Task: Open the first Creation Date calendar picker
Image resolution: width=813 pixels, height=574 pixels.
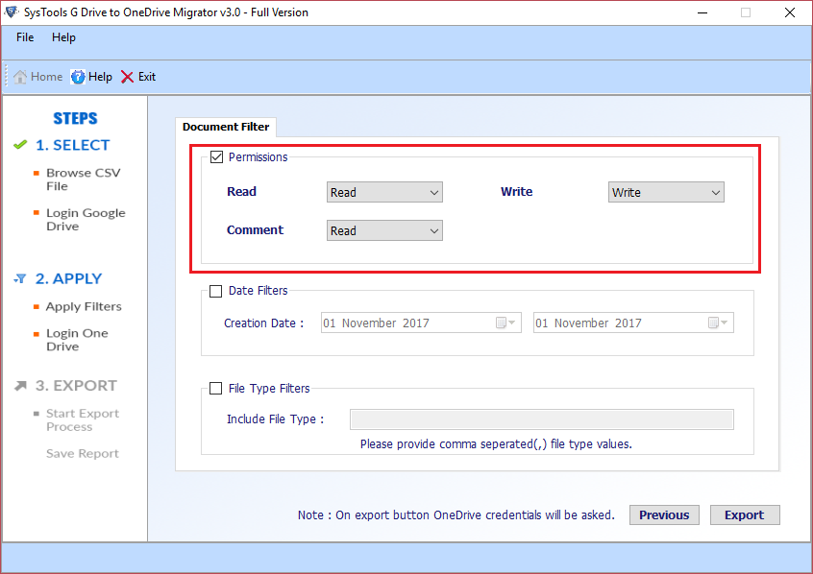Action: coord(505,323)
